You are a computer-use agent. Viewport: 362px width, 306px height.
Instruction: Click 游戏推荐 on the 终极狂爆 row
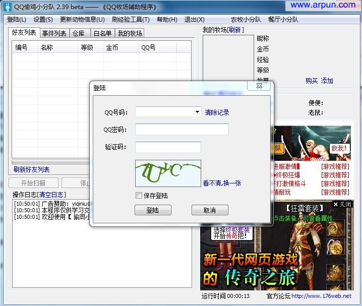pyautogui.click(x=335, y=175)
